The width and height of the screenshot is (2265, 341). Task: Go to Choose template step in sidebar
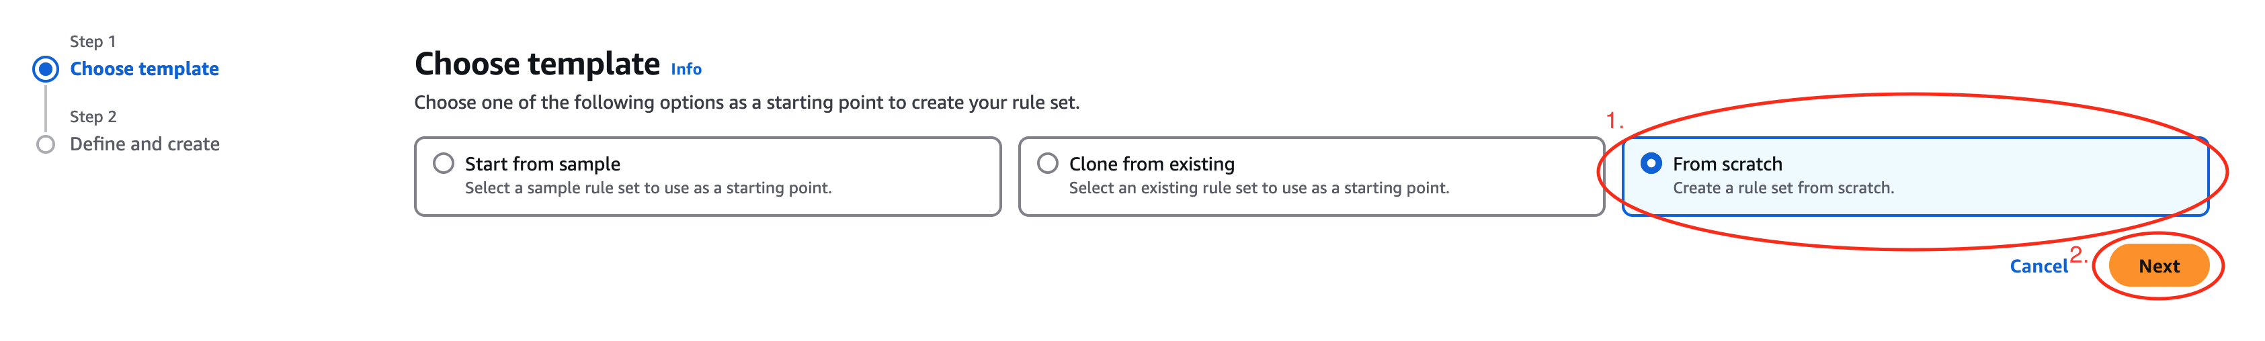click(x=145, y=68)
